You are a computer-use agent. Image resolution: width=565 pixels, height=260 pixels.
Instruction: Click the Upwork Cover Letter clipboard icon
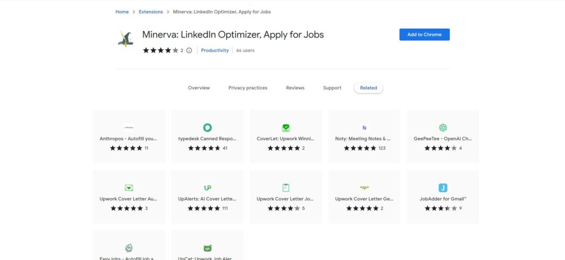[286, 188]
